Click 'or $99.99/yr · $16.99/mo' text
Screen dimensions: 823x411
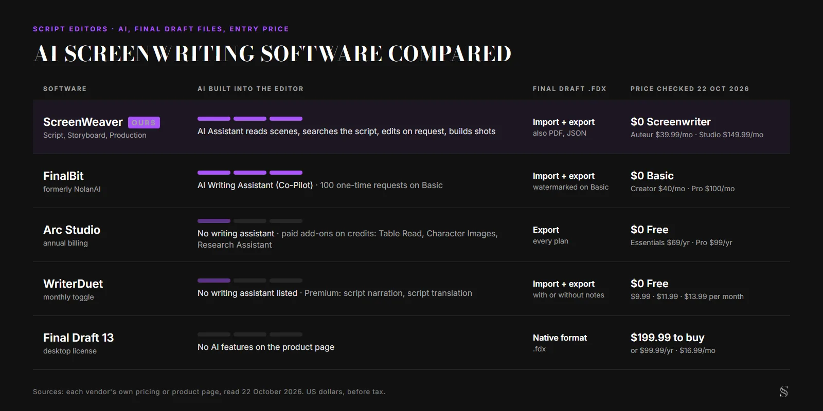673,350
